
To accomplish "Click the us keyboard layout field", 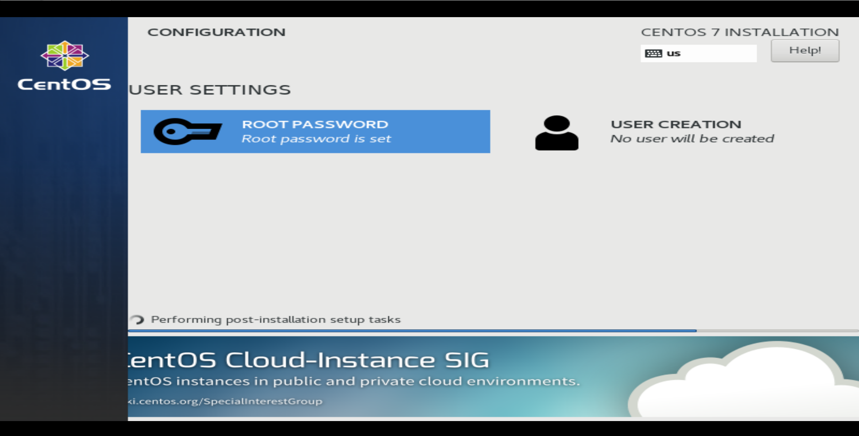I will coord(699,53).
